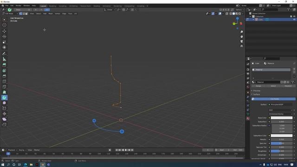Open the Object Data properties tab icon
Image resolution: width=297 pixels, height=167 pixels.
[248, 114]
